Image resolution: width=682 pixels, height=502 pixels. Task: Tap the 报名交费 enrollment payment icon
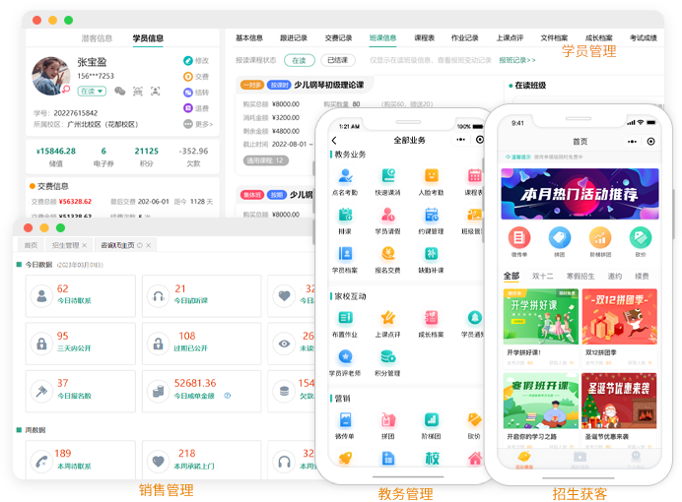[x=388, y=254]
